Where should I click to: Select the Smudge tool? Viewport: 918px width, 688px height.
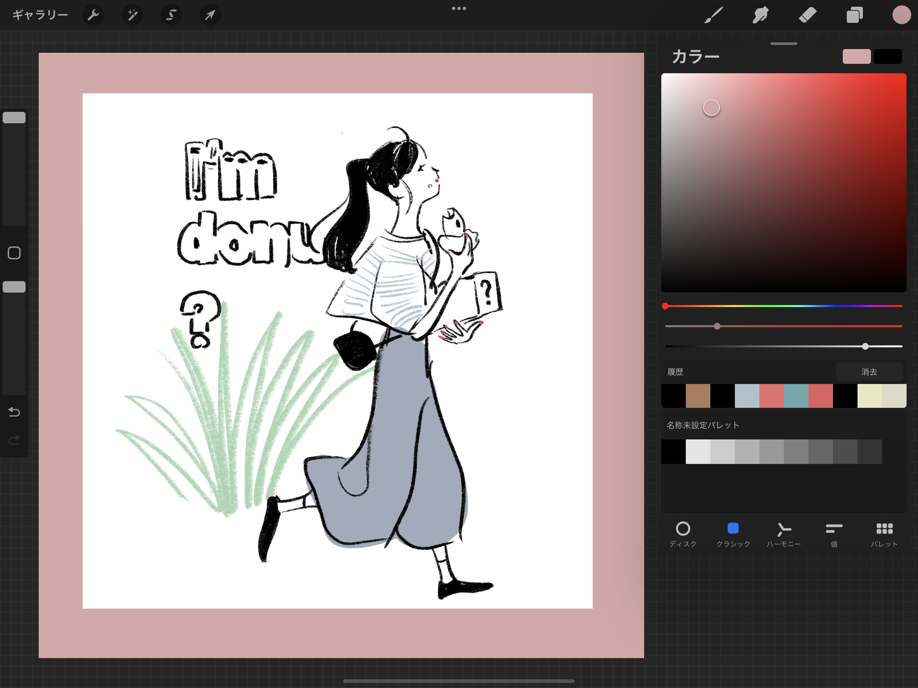pos(760,15)
